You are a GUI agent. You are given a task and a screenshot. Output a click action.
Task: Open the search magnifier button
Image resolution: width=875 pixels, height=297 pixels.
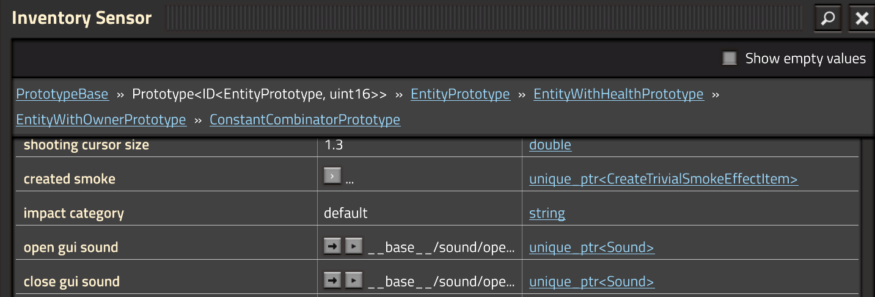(828, 18)
